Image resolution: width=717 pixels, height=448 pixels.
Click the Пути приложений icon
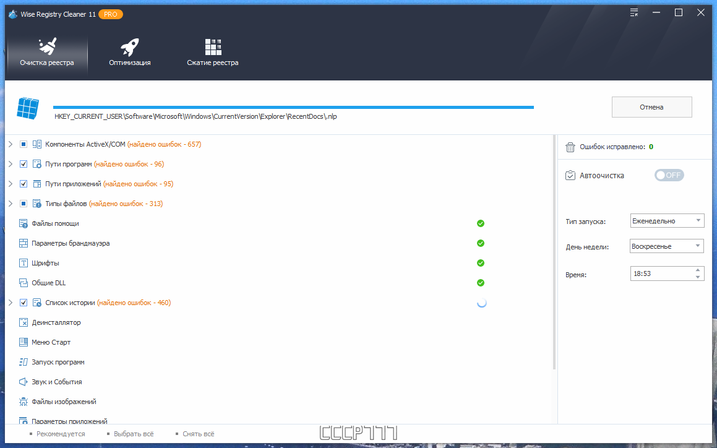(x=37, y=184)
